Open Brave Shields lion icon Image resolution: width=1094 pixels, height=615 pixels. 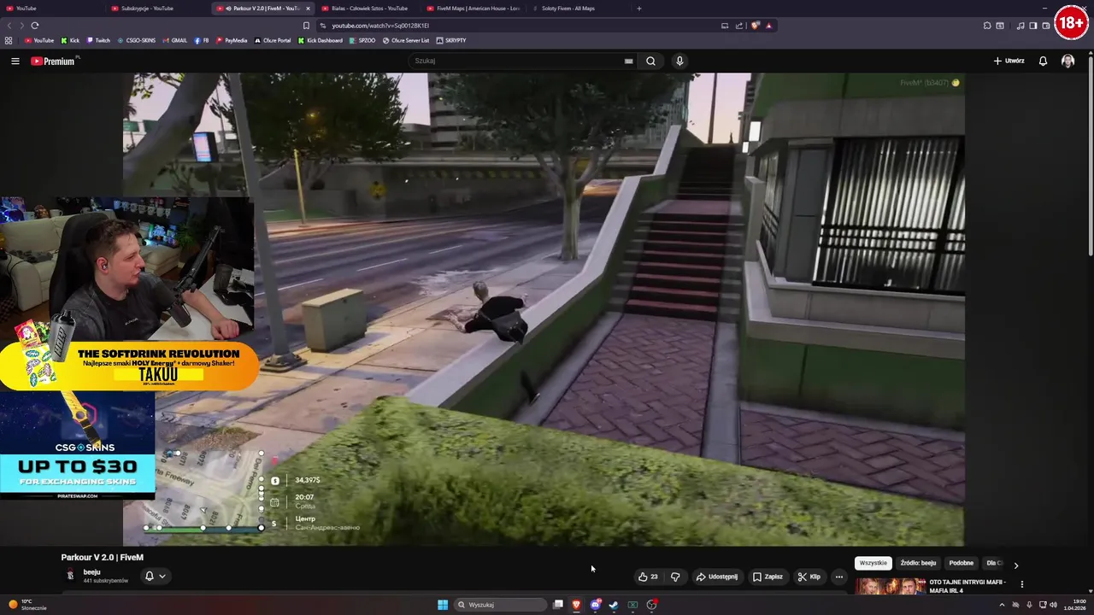click(755, 26)
